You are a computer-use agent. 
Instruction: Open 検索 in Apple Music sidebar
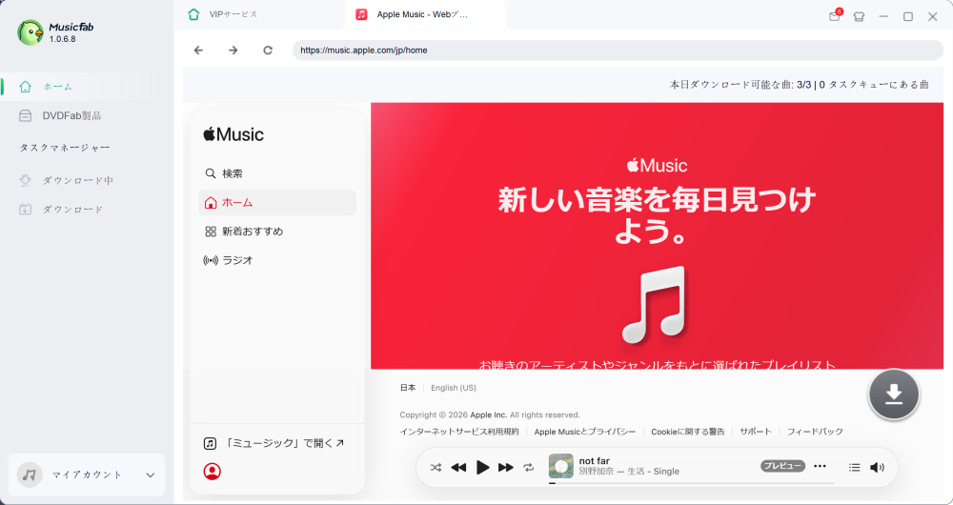277,173
